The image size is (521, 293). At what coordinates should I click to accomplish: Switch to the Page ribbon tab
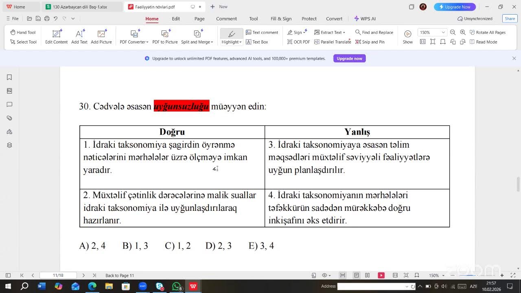199,19
